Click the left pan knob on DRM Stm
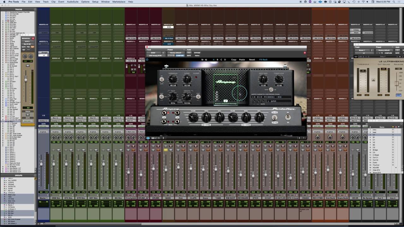Viewport: 404px width, 227px height. click(x=53, y=137)
